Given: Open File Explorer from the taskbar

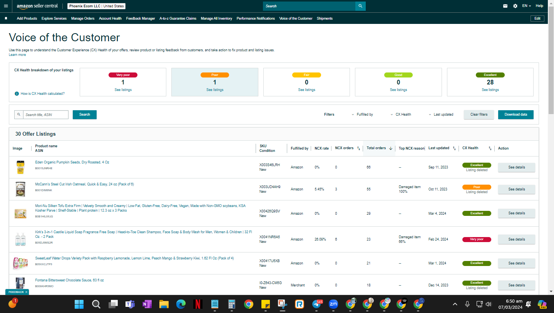Looking at the screenshot, I should pyautogui.click(x=164, y=304).
